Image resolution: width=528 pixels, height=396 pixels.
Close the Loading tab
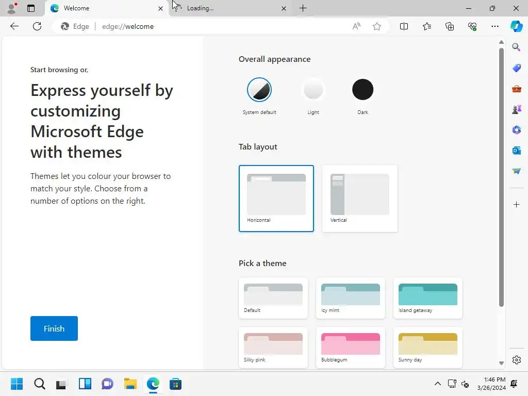click(284, 8)
